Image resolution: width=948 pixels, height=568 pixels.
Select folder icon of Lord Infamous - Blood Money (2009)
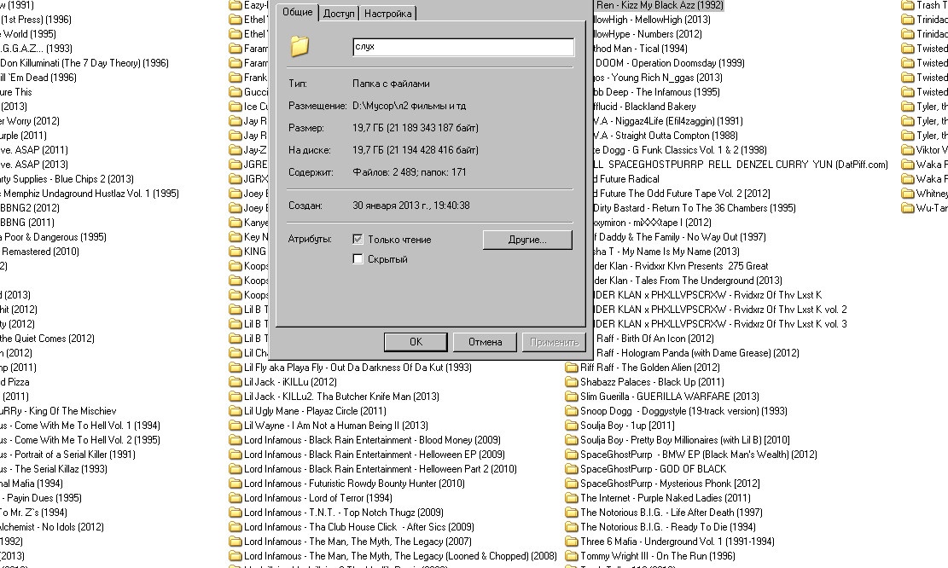click(236, 440)
